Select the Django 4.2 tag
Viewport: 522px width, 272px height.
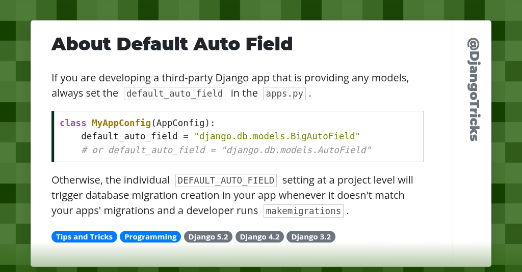tap(259, 237)
